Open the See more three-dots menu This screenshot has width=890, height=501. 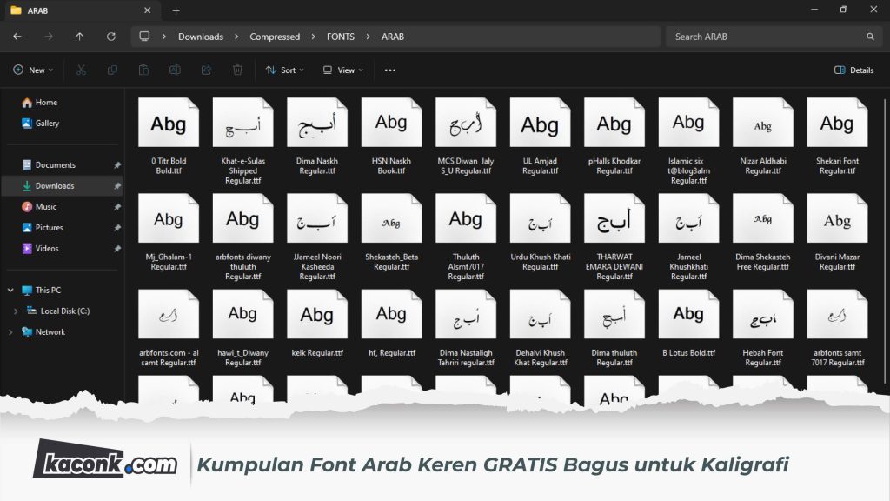pyautogui.click(x=390, y=70)
